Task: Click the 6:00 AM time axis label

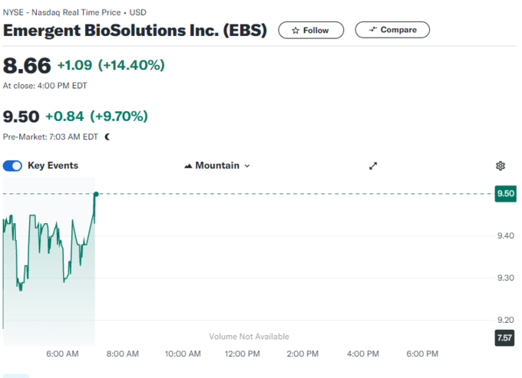Action: pos(62,354)
